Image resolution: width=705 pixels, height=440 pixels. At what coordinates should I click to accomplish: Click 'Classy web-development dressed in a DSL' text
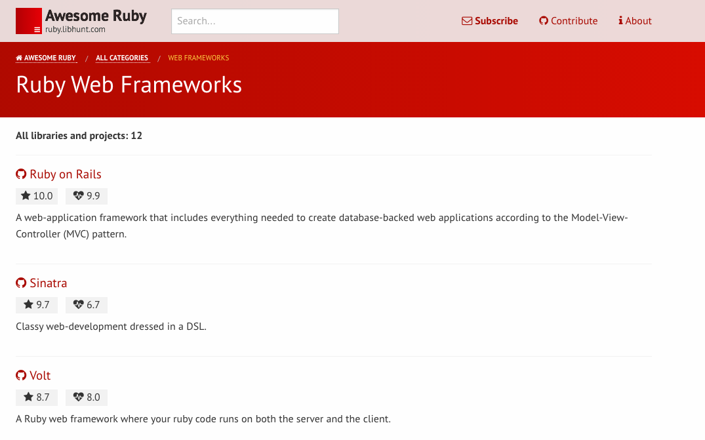pos(111,327)
